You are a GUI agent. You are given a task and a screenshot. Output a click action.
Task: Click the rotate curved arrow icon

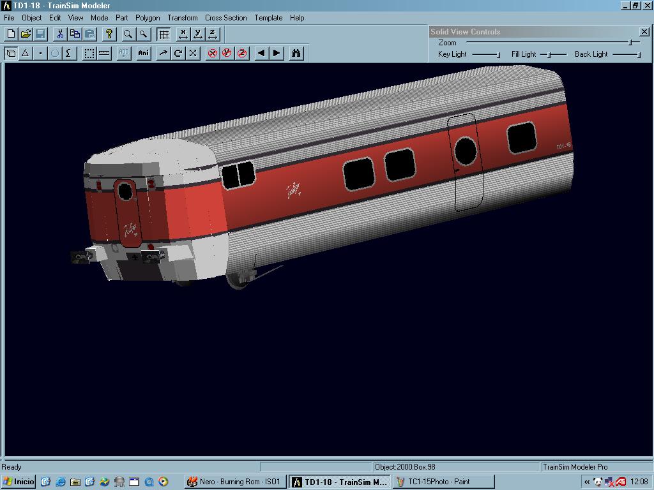(x=178, y=54)
